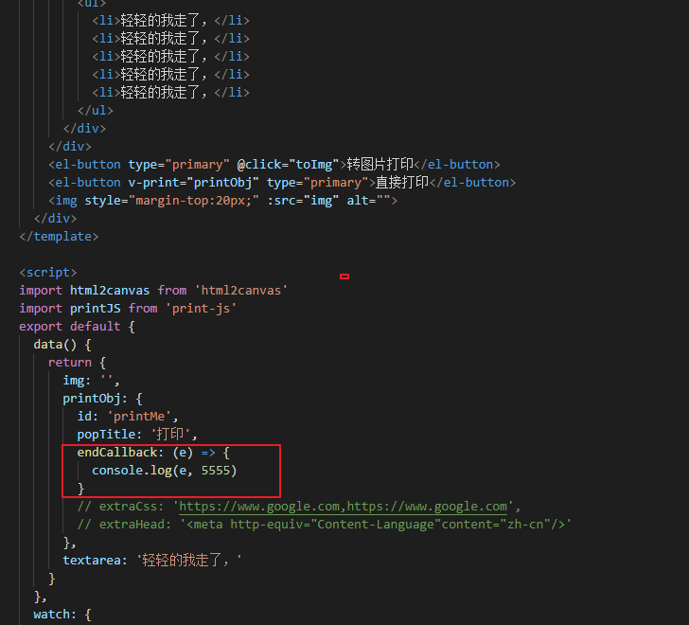Click the 'html2canvas' module string
The image size is (689, 625).
click(240, 291)
